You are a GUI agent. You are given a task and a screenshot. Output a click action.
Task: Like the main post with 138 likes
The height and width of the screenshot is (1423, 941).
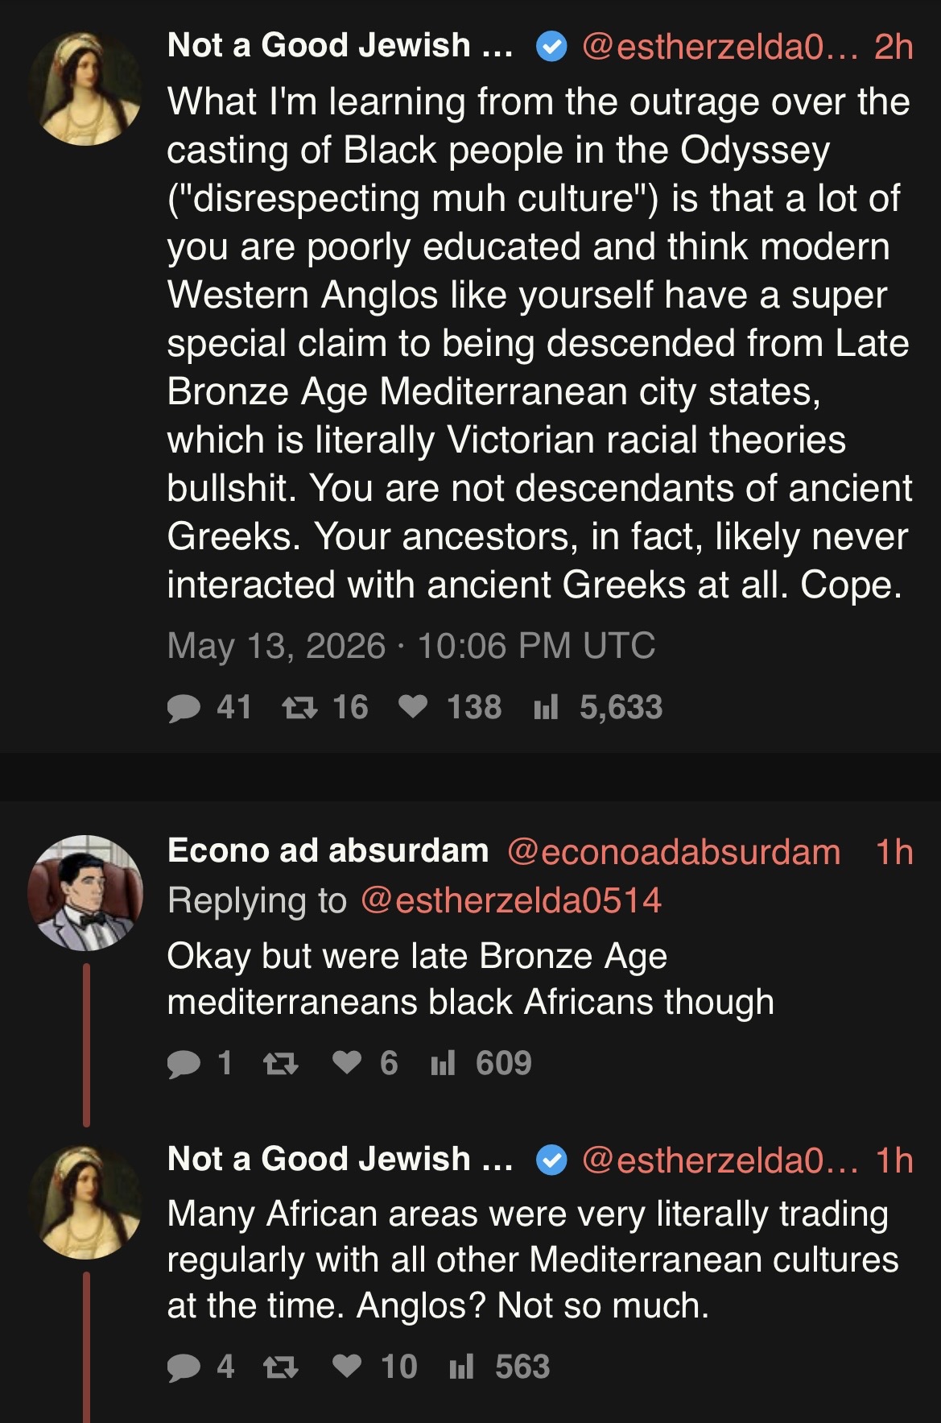(x=450, y=707)
